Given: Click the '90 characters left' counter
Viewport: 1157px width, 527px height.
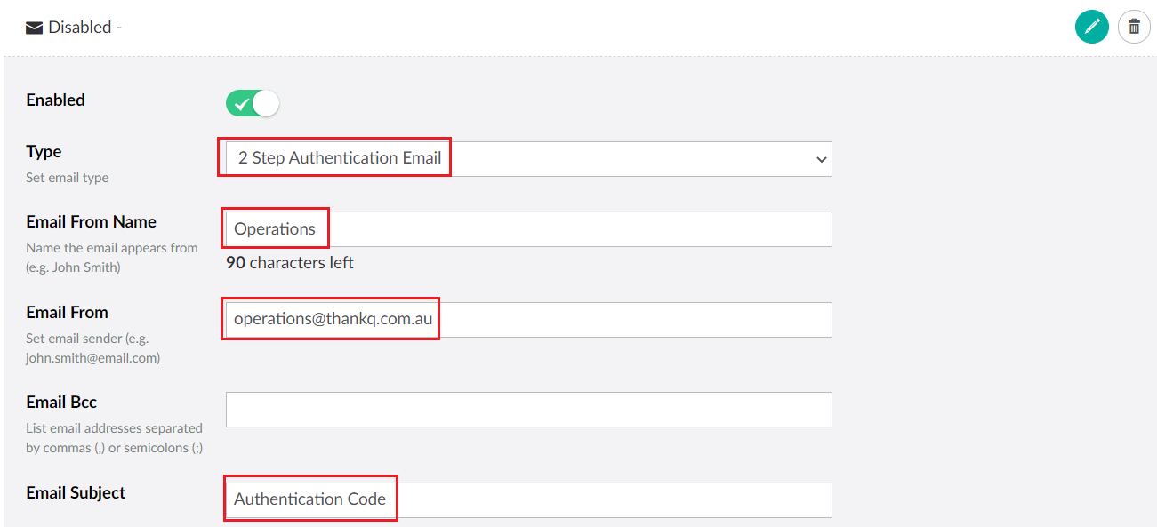Looking at the screenshot, I should pos(290,263).
